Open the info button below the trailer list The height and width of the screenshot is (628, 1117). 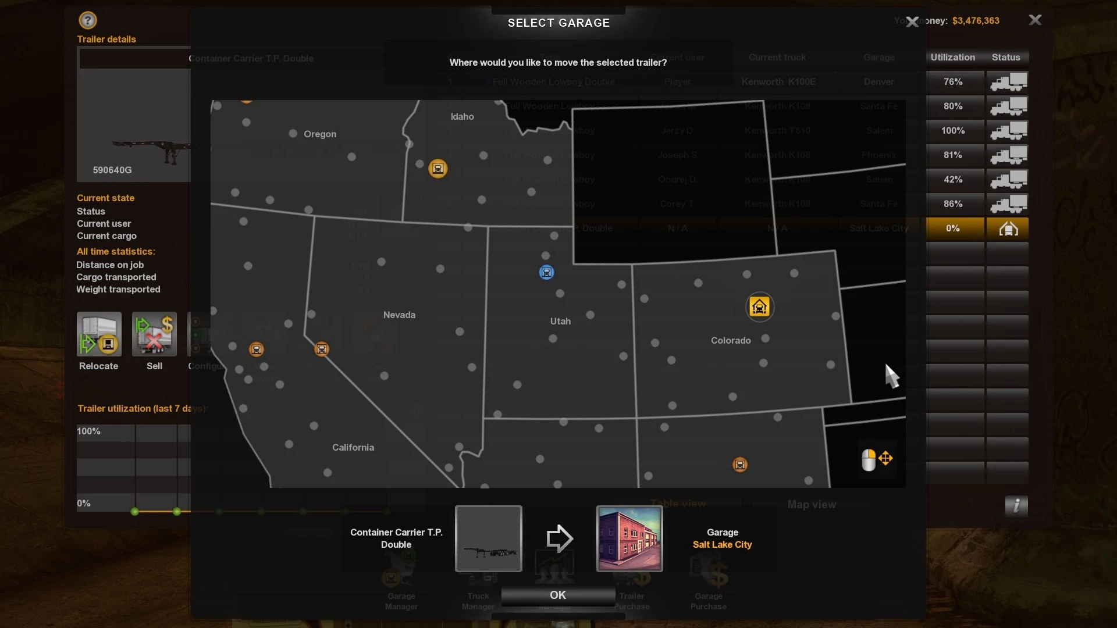(x=1016, y=505)
